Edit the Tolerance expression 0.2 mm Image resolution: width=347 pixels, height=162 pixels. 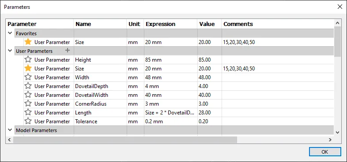pyautogui.click(x=170, y=121)
